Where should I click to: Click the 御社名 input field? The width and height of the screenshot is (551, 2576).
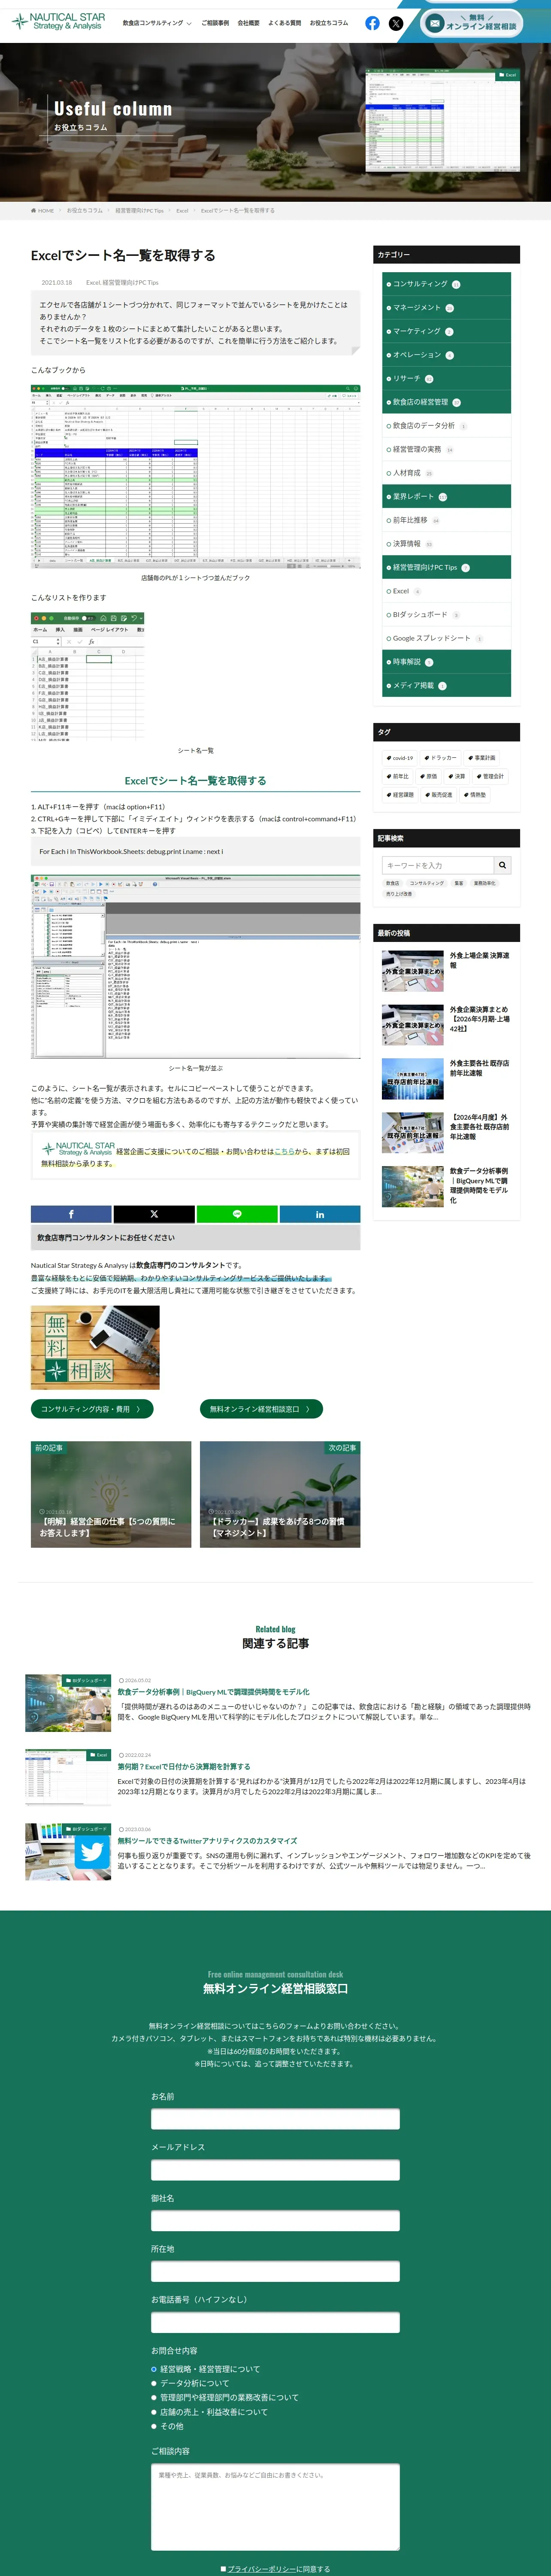[x=275, y=2221]
